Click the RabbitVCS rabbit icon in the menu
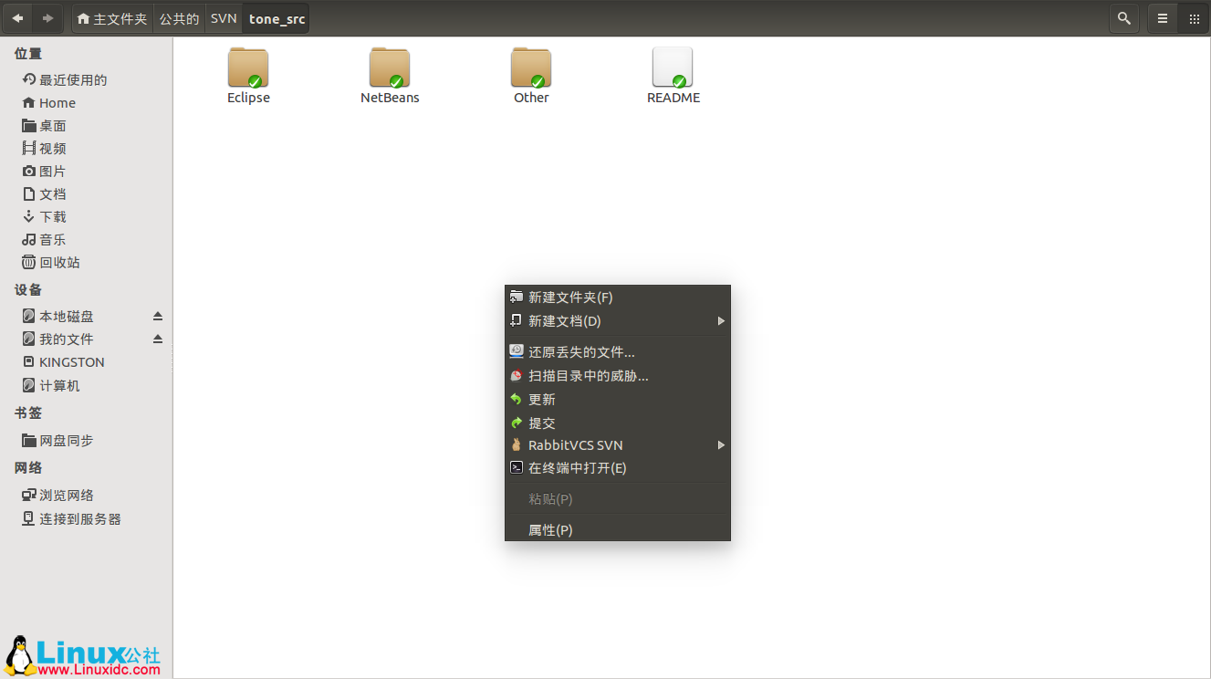This screenshot has width=1211, height=679. pyautogui.click(x=517, y=445)
